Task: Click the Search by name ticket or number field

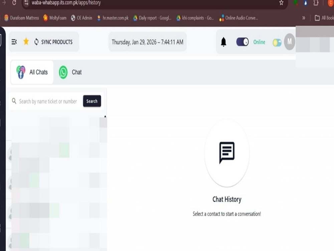Action: click(48, 101)
